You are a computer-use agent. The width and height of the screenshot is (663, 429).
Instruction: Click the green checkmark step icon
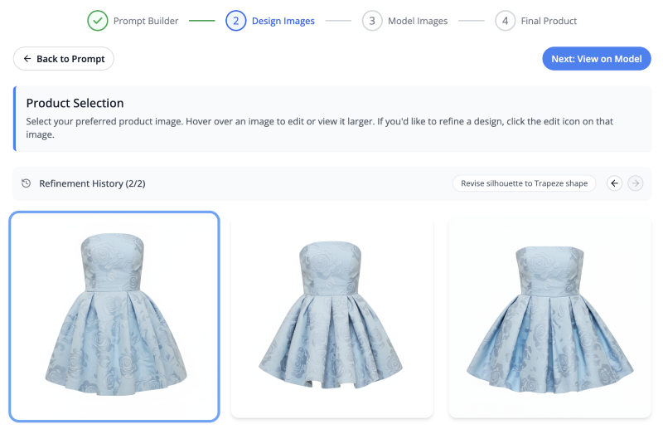[97, 21]
